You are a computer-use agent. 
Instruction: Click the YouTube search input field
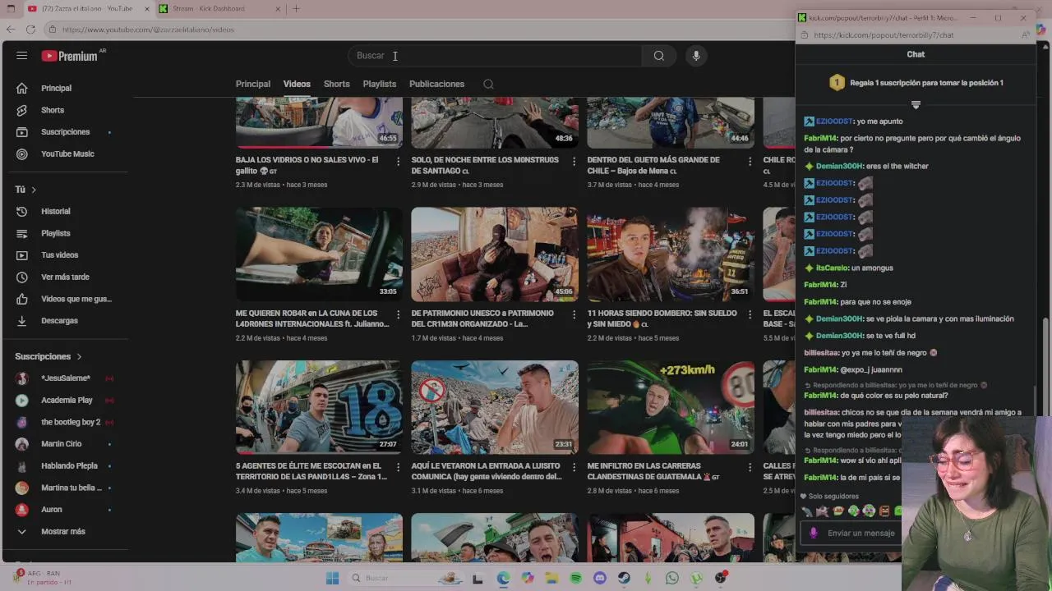coord(495,56)
